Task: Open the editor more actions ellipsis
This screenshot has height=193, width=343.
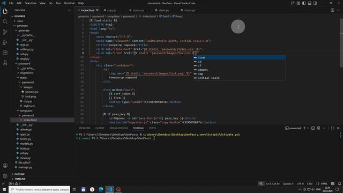Action: pos(338,10)
